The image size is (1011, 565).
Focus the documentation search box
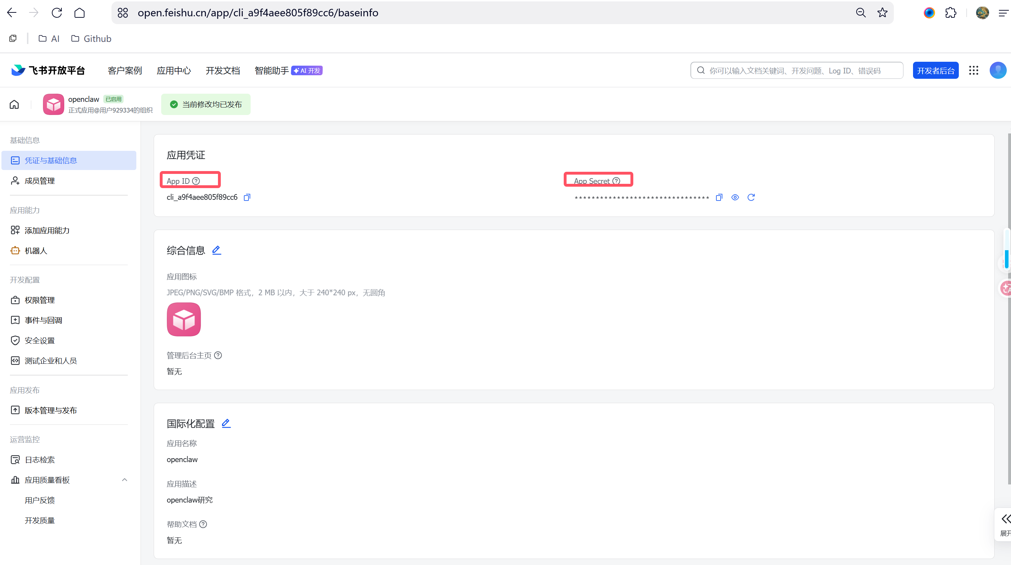coord(797,71)
